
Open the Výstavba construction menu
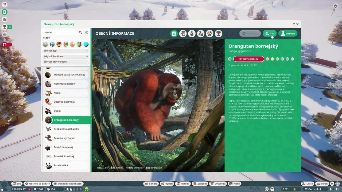(x=218, y=184)
